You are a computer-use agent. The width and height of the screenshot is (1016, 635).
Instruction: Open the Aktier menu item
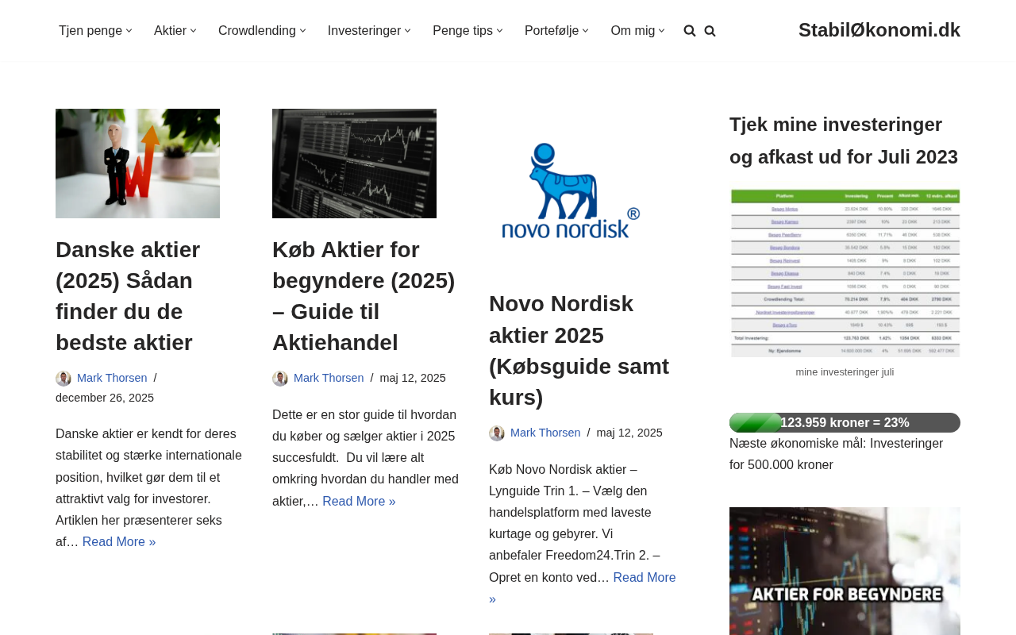tap(170, 31)
